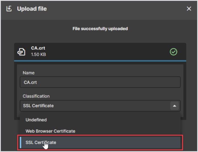
Task: Click the Name field label
Action: tap(29, 73)
